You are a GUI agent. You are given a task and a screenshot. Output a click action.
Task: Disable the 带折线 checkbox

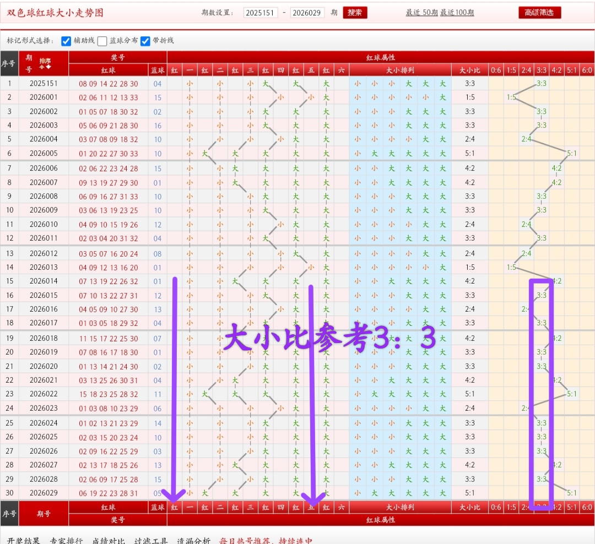pos(145,41)
